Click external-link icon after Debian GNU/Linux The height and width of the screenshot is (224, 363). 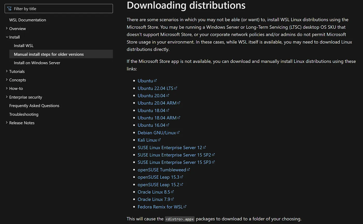[x=178, y=133]
